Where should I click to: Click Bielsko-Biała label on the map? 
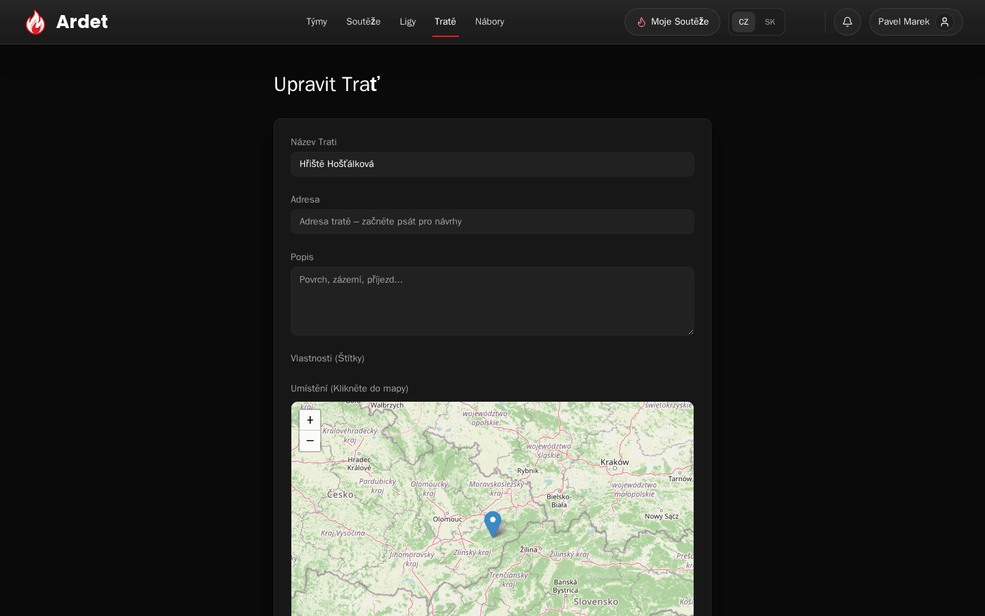coord(559,500)
